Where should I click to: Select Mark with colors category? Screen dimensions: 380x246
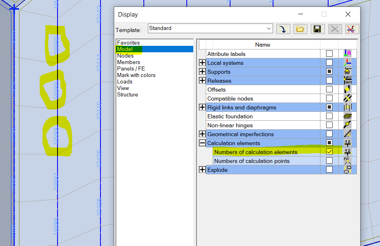(136, 75)
